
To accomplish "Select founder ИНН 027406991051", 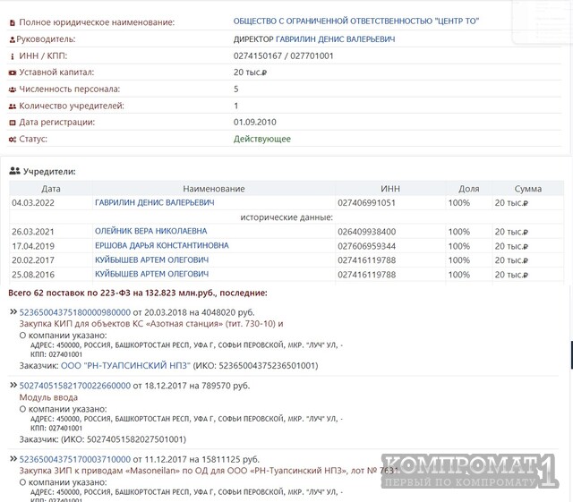I will click(x=366, y=203).
